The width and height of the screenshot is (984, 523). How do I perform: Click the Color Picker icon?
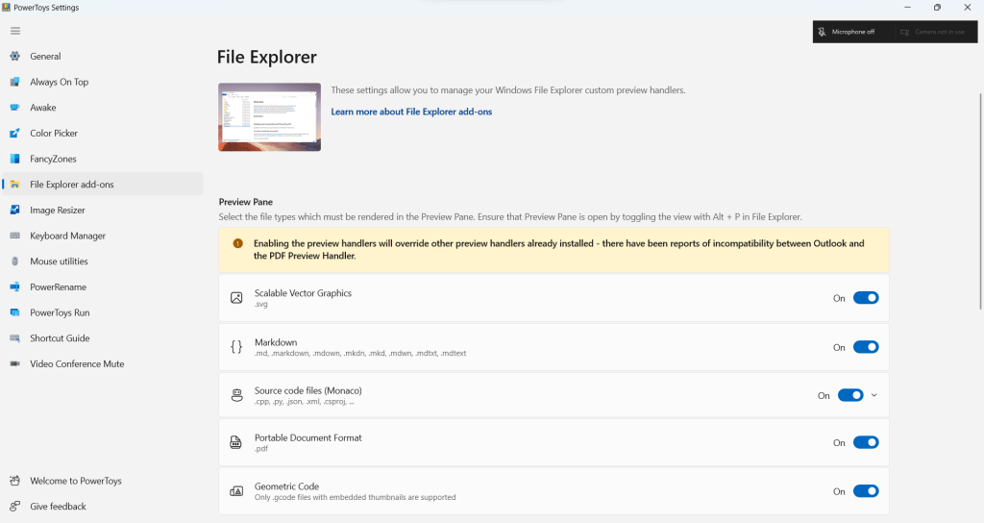[15, 133]
